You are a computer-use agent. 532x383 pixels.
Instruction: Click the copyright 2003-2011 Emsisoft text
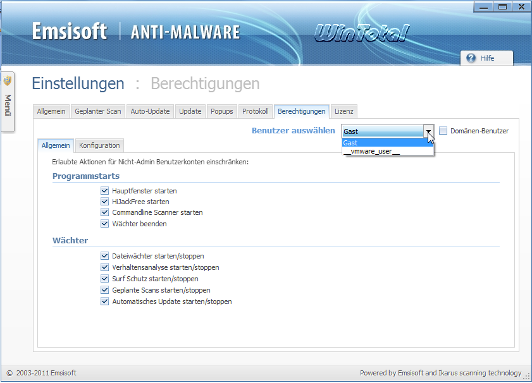(x=41, y=373)
